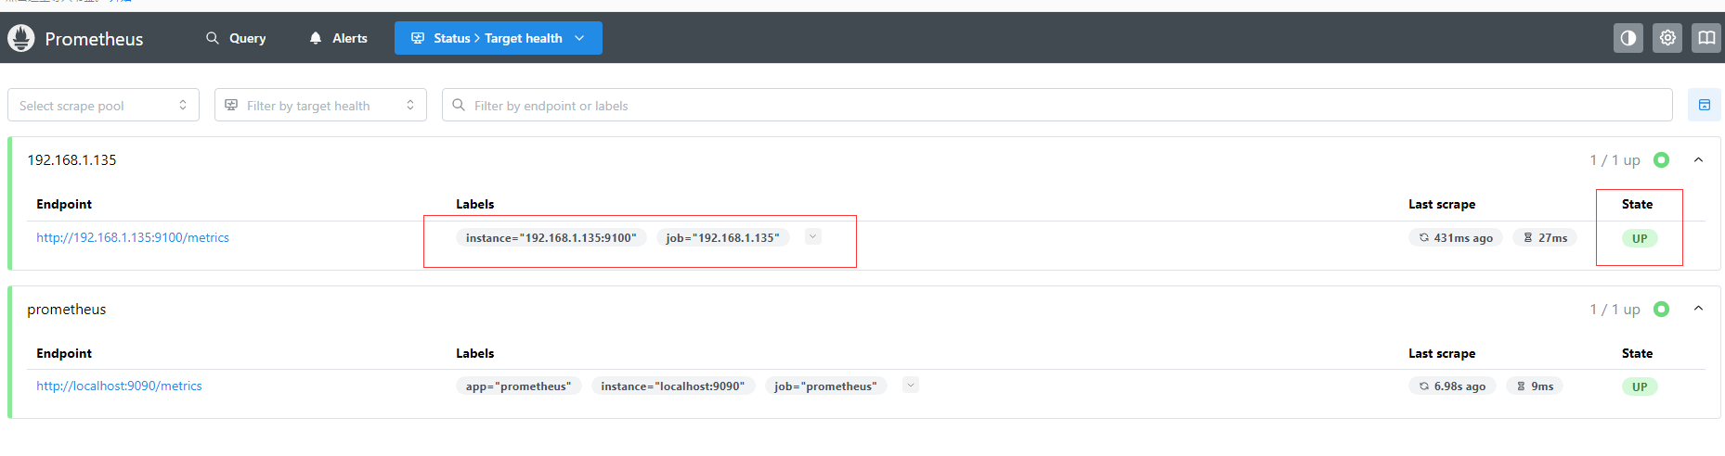Click job="192.168.1.135" label badge
This screenshot has height=456, width=1725.
723,238
